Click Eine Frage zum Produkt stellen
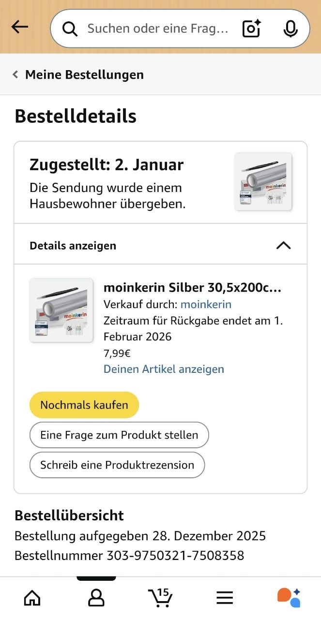Viewport: 321px width, 619px height. coord(119,435)
